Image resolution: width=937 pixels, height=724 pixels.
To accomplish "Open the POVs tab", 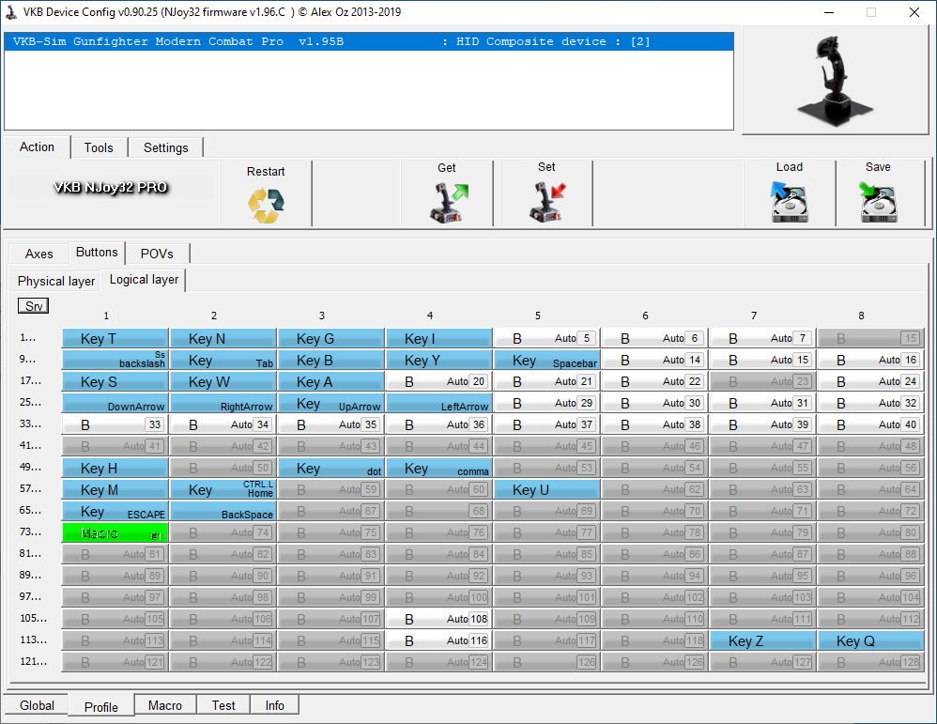I will [157, 254].
